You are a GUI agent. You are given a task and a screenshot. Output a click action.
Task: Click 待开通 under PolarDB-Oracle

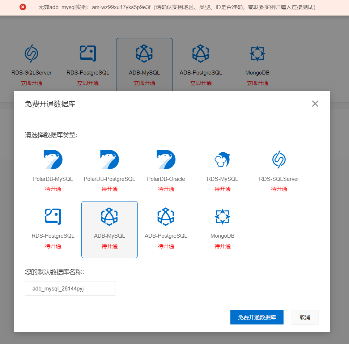point(166,189)
